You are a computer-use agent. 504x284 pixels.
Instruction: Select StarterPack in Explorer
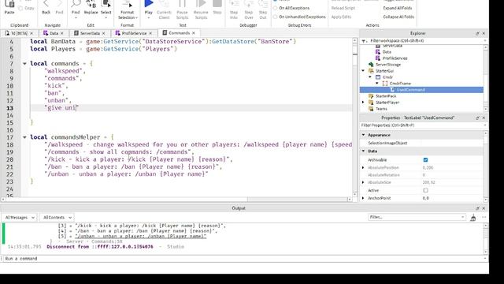click(x=386, y=96)
